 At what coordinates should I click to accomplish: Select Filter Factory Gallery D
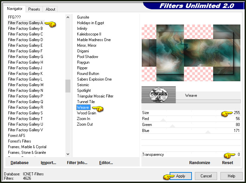26,40
